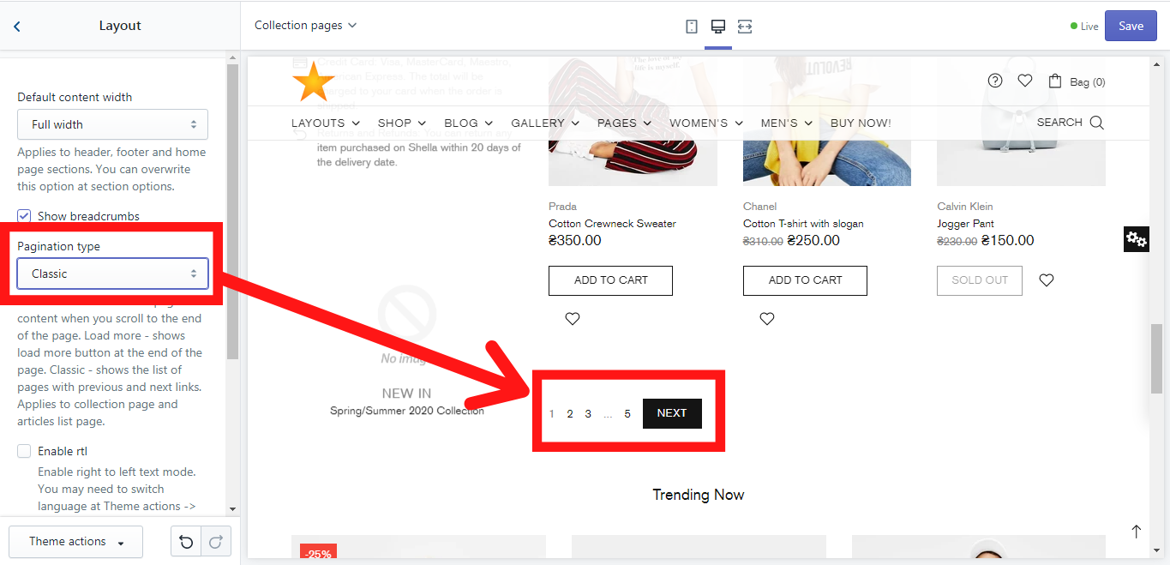The width and height of the screenshot is (1170, 565).
Task: Click the orange star store logo
Action: click(x=313, y=82)
